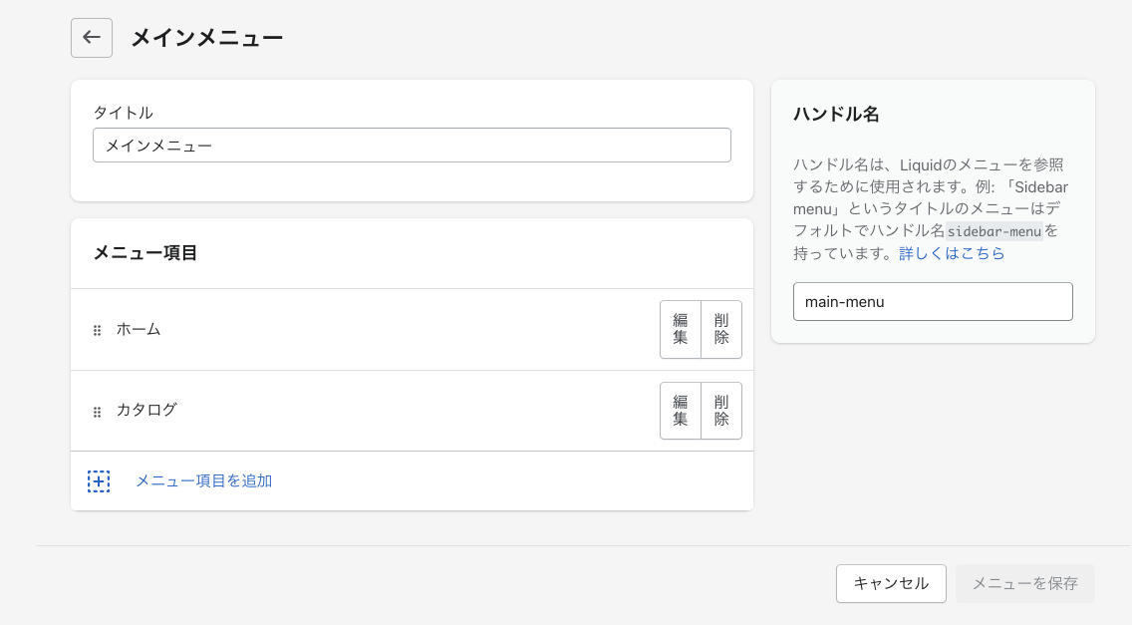Image resolution: width=1132 pixels, height=625 pixels.
Task: Click the drag handle beside カタログ
Action: [98, 411]
